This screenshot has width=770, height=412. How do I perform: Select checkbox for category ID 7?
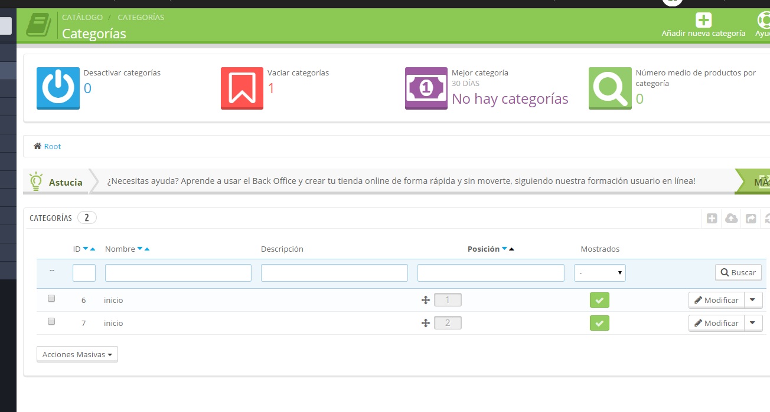51,321
